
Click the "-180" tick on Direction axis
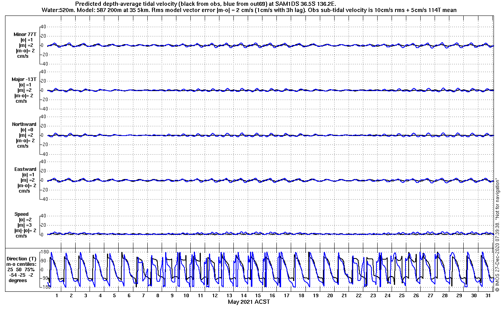coord(45,288)
